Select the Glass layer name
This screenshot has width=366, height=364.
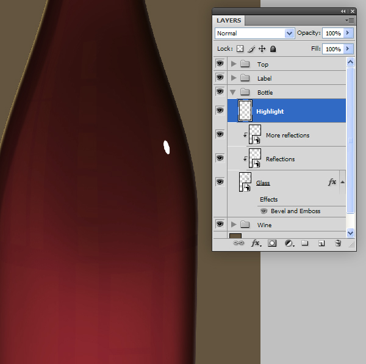(263, 183)
